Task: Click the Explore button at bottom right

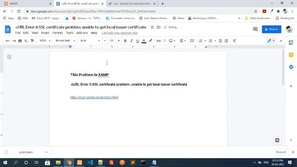Action: click(x=277, y=140)
